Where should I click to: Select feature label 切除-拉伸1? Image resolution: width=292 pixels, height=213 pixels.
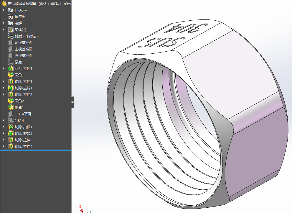click(24, 81)
